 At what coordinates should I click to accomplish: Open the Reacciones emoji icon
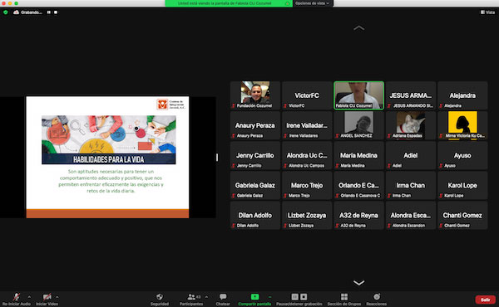coord(377,297)
